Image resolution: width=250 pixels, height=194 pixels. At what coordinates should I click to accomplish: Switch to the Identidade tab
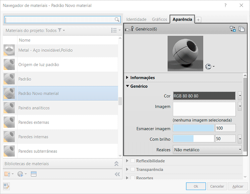[x=136, y=19]
